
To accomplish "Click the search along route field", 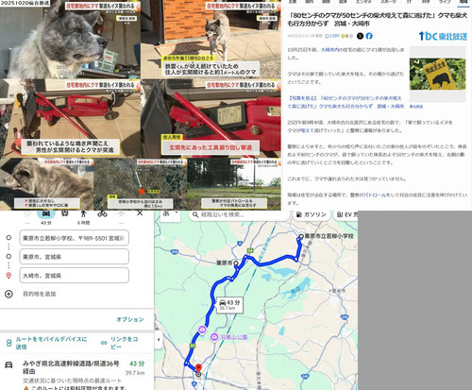I will pyautogui.click(x=239, y=214).
